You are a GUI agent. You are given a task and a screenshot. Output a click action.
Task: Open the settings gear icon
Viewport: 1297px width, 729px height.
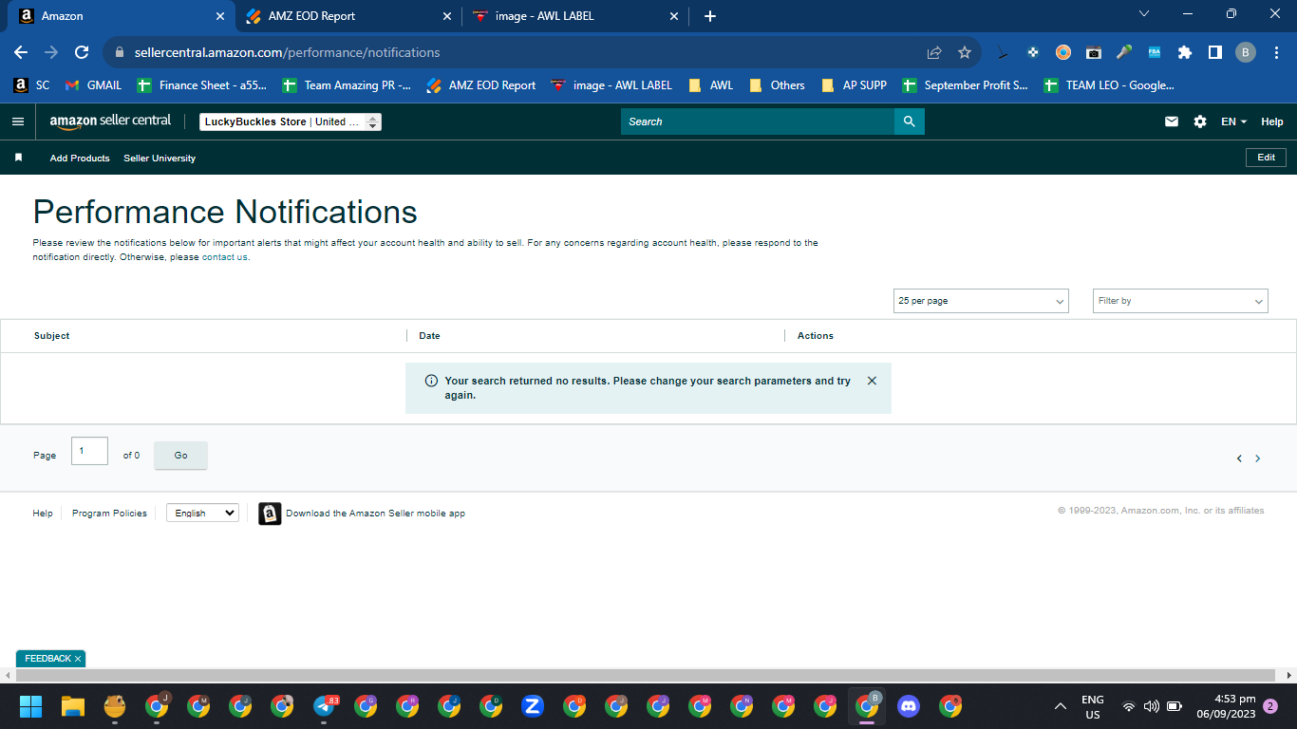coord(1200,121)
